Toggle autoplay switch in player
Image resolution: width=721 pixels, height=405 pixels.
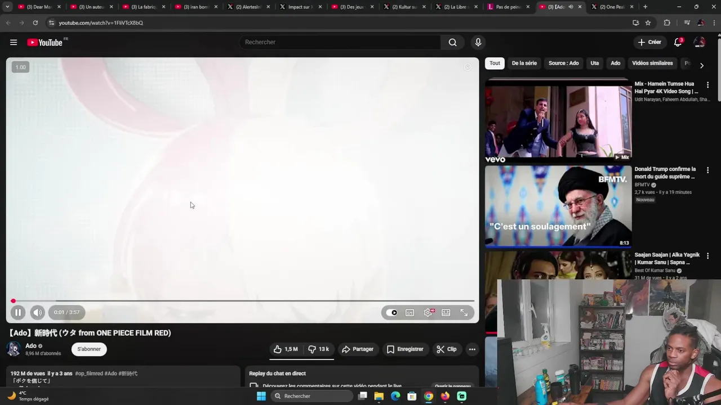pyautogui.click(x=392, y=313)
